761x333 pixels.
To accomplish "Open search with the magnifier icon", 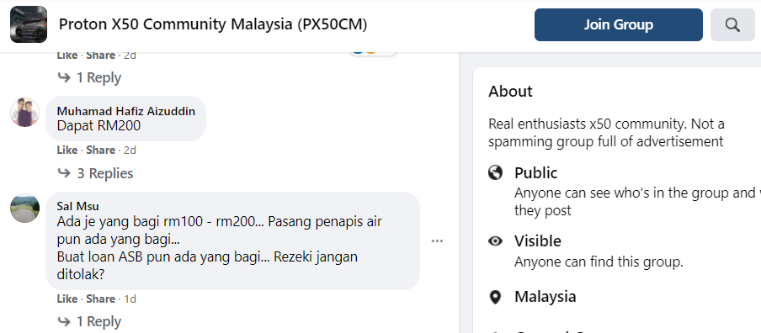I will coord(732,24).
